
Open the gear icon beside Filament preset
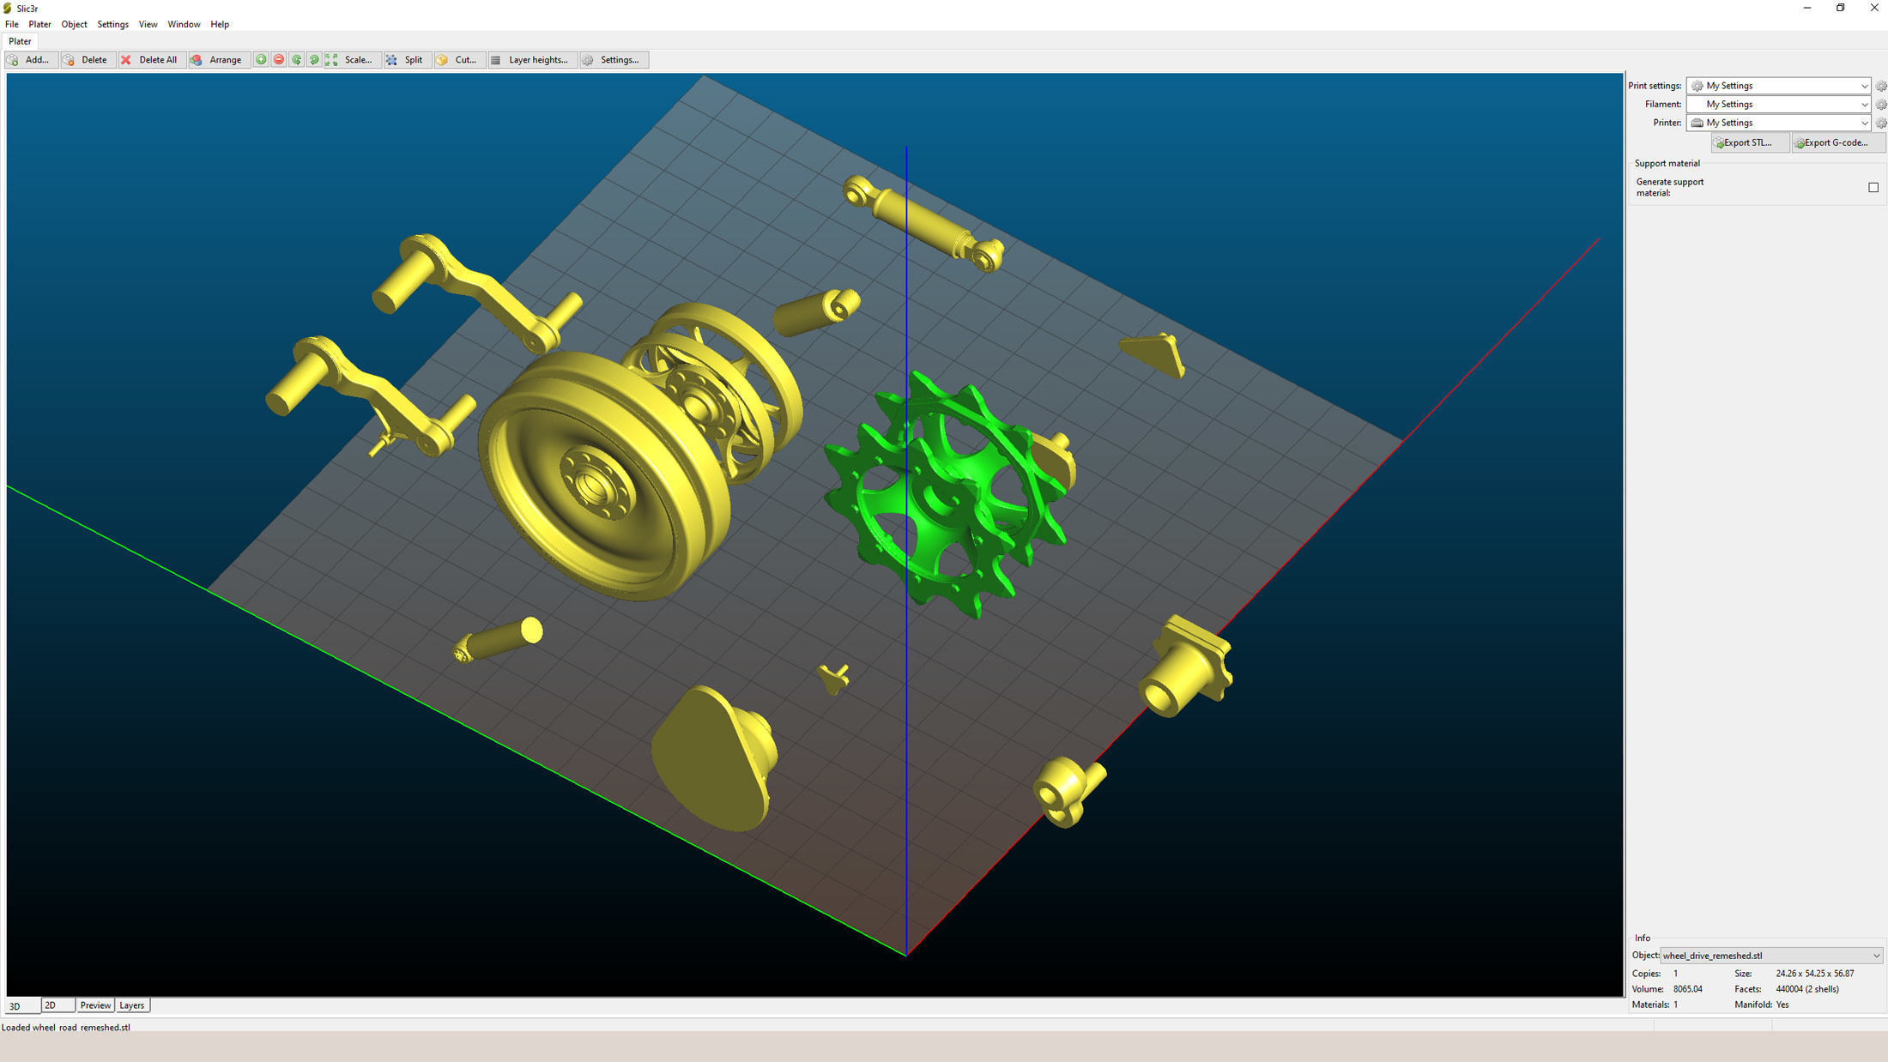(1880, 105)
